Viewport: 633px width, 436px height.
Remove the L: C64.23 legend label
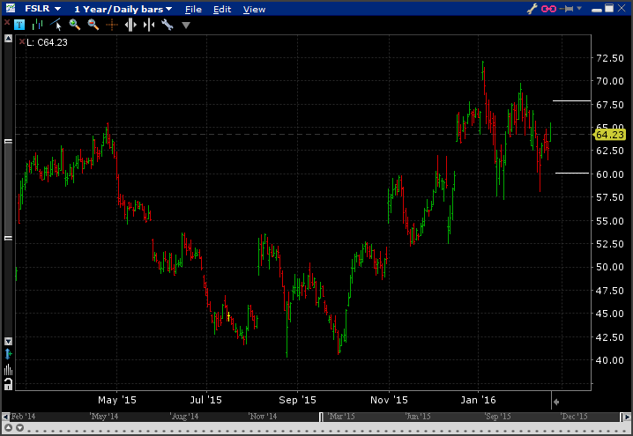click(x=22, y=41)
